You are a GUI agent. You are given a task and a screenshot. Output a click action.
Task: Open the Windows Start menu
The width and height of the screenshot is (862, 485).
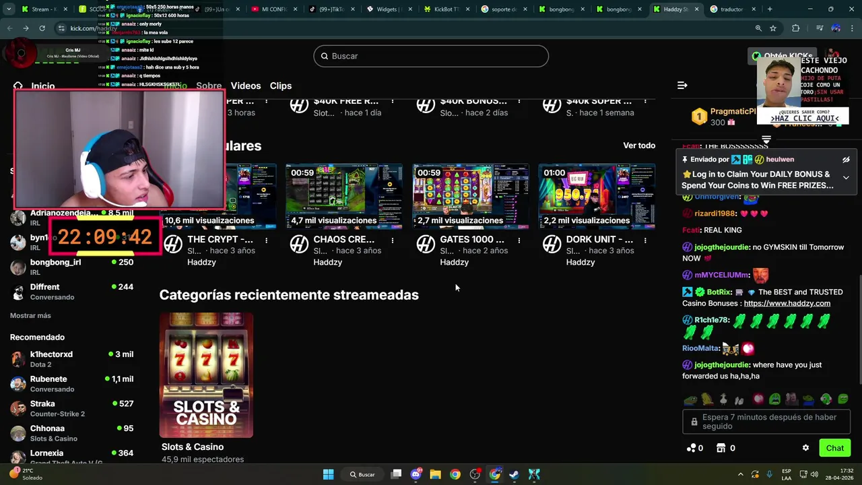[x=328, y=474]
